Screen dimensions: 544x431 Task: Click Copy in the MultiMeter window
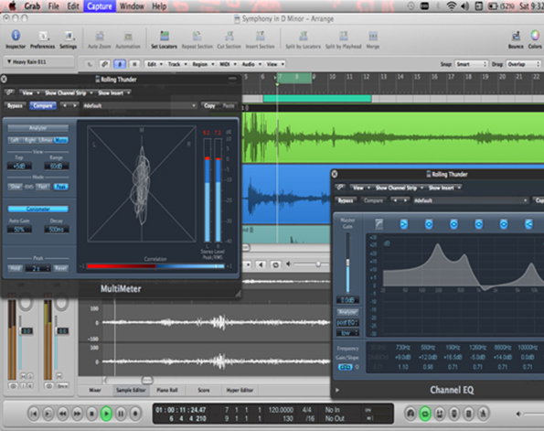click(209, 105)
